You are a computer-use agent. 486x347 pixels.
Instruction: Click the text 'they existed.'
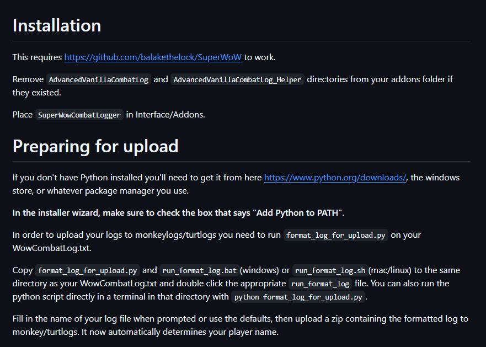click(x=36, y=93)
